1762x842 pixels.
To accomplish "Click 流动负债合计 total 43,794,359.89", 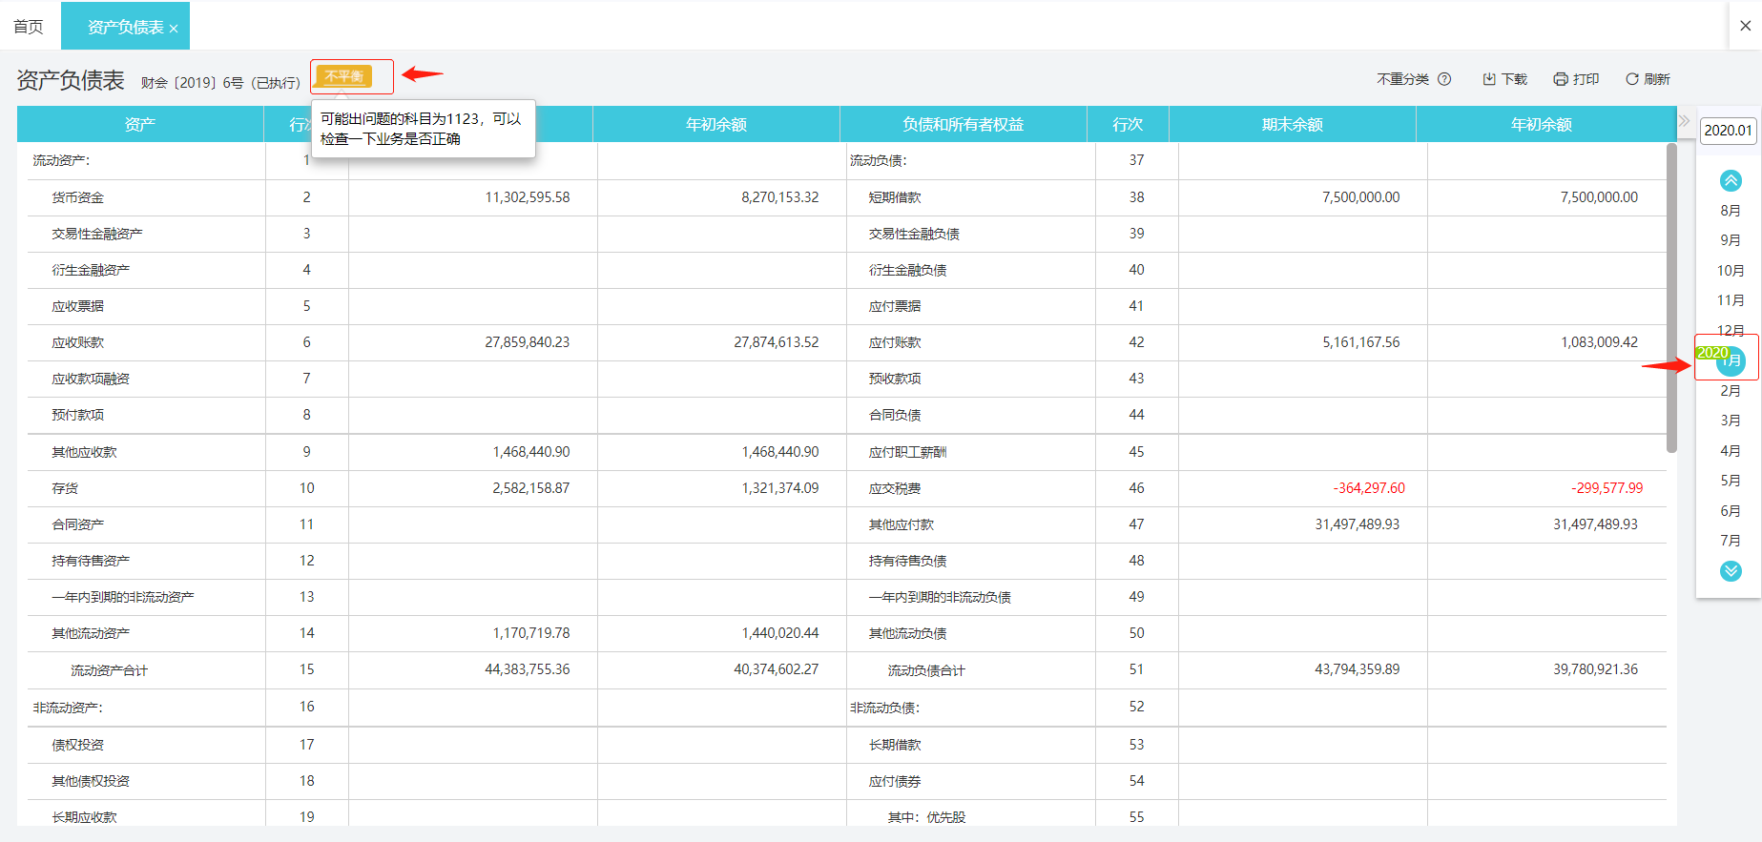I will point(1358,669).
